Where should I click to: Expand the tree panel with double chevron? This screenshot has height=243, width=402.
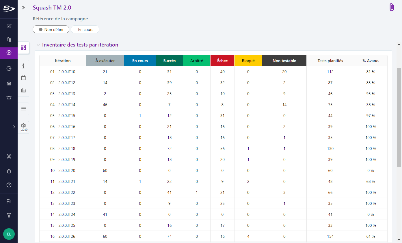(x=24, y=8)
